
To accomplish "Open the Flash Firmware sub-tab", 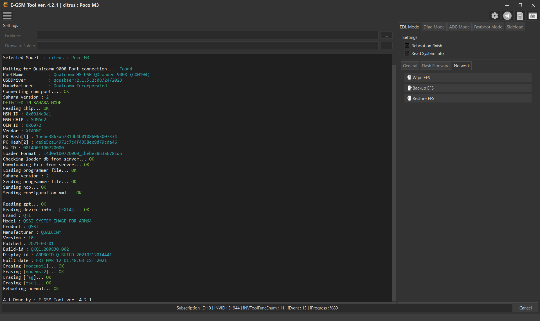I will click(435, 66).
